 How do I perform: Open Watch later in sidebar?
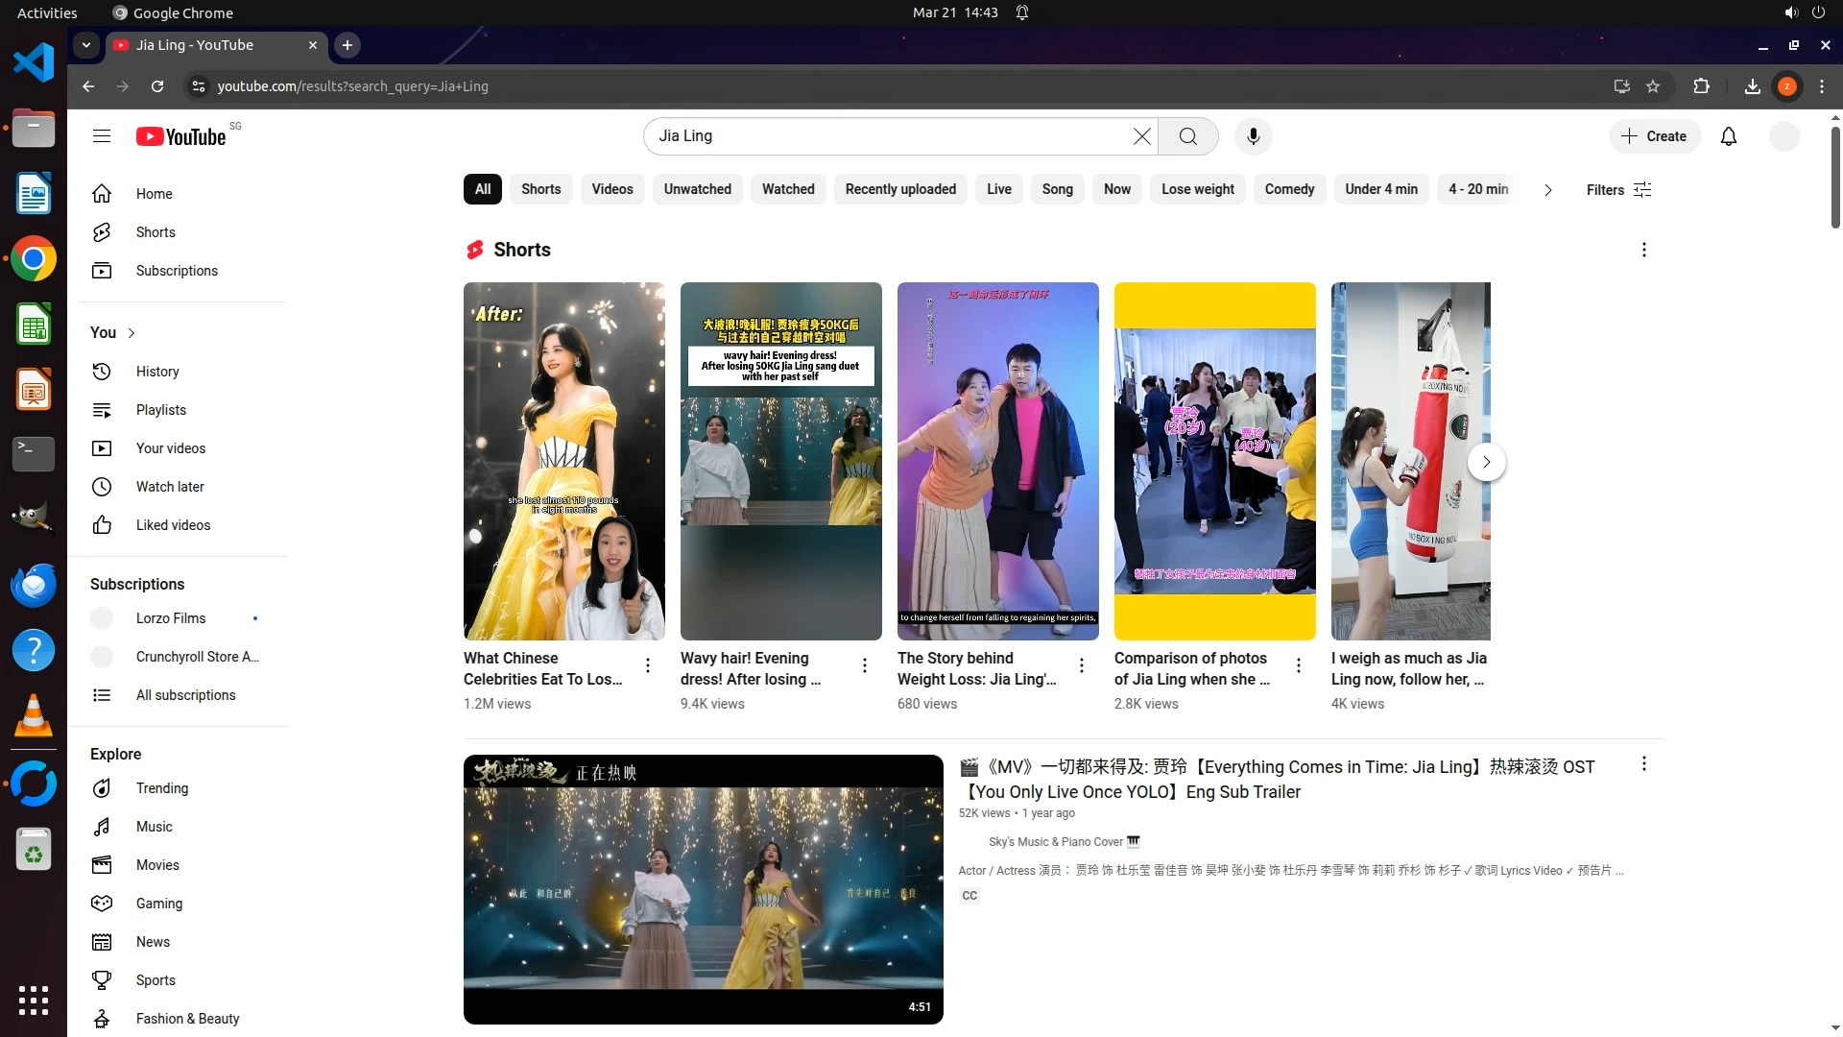pyautogui.click(x=169, y=487)
